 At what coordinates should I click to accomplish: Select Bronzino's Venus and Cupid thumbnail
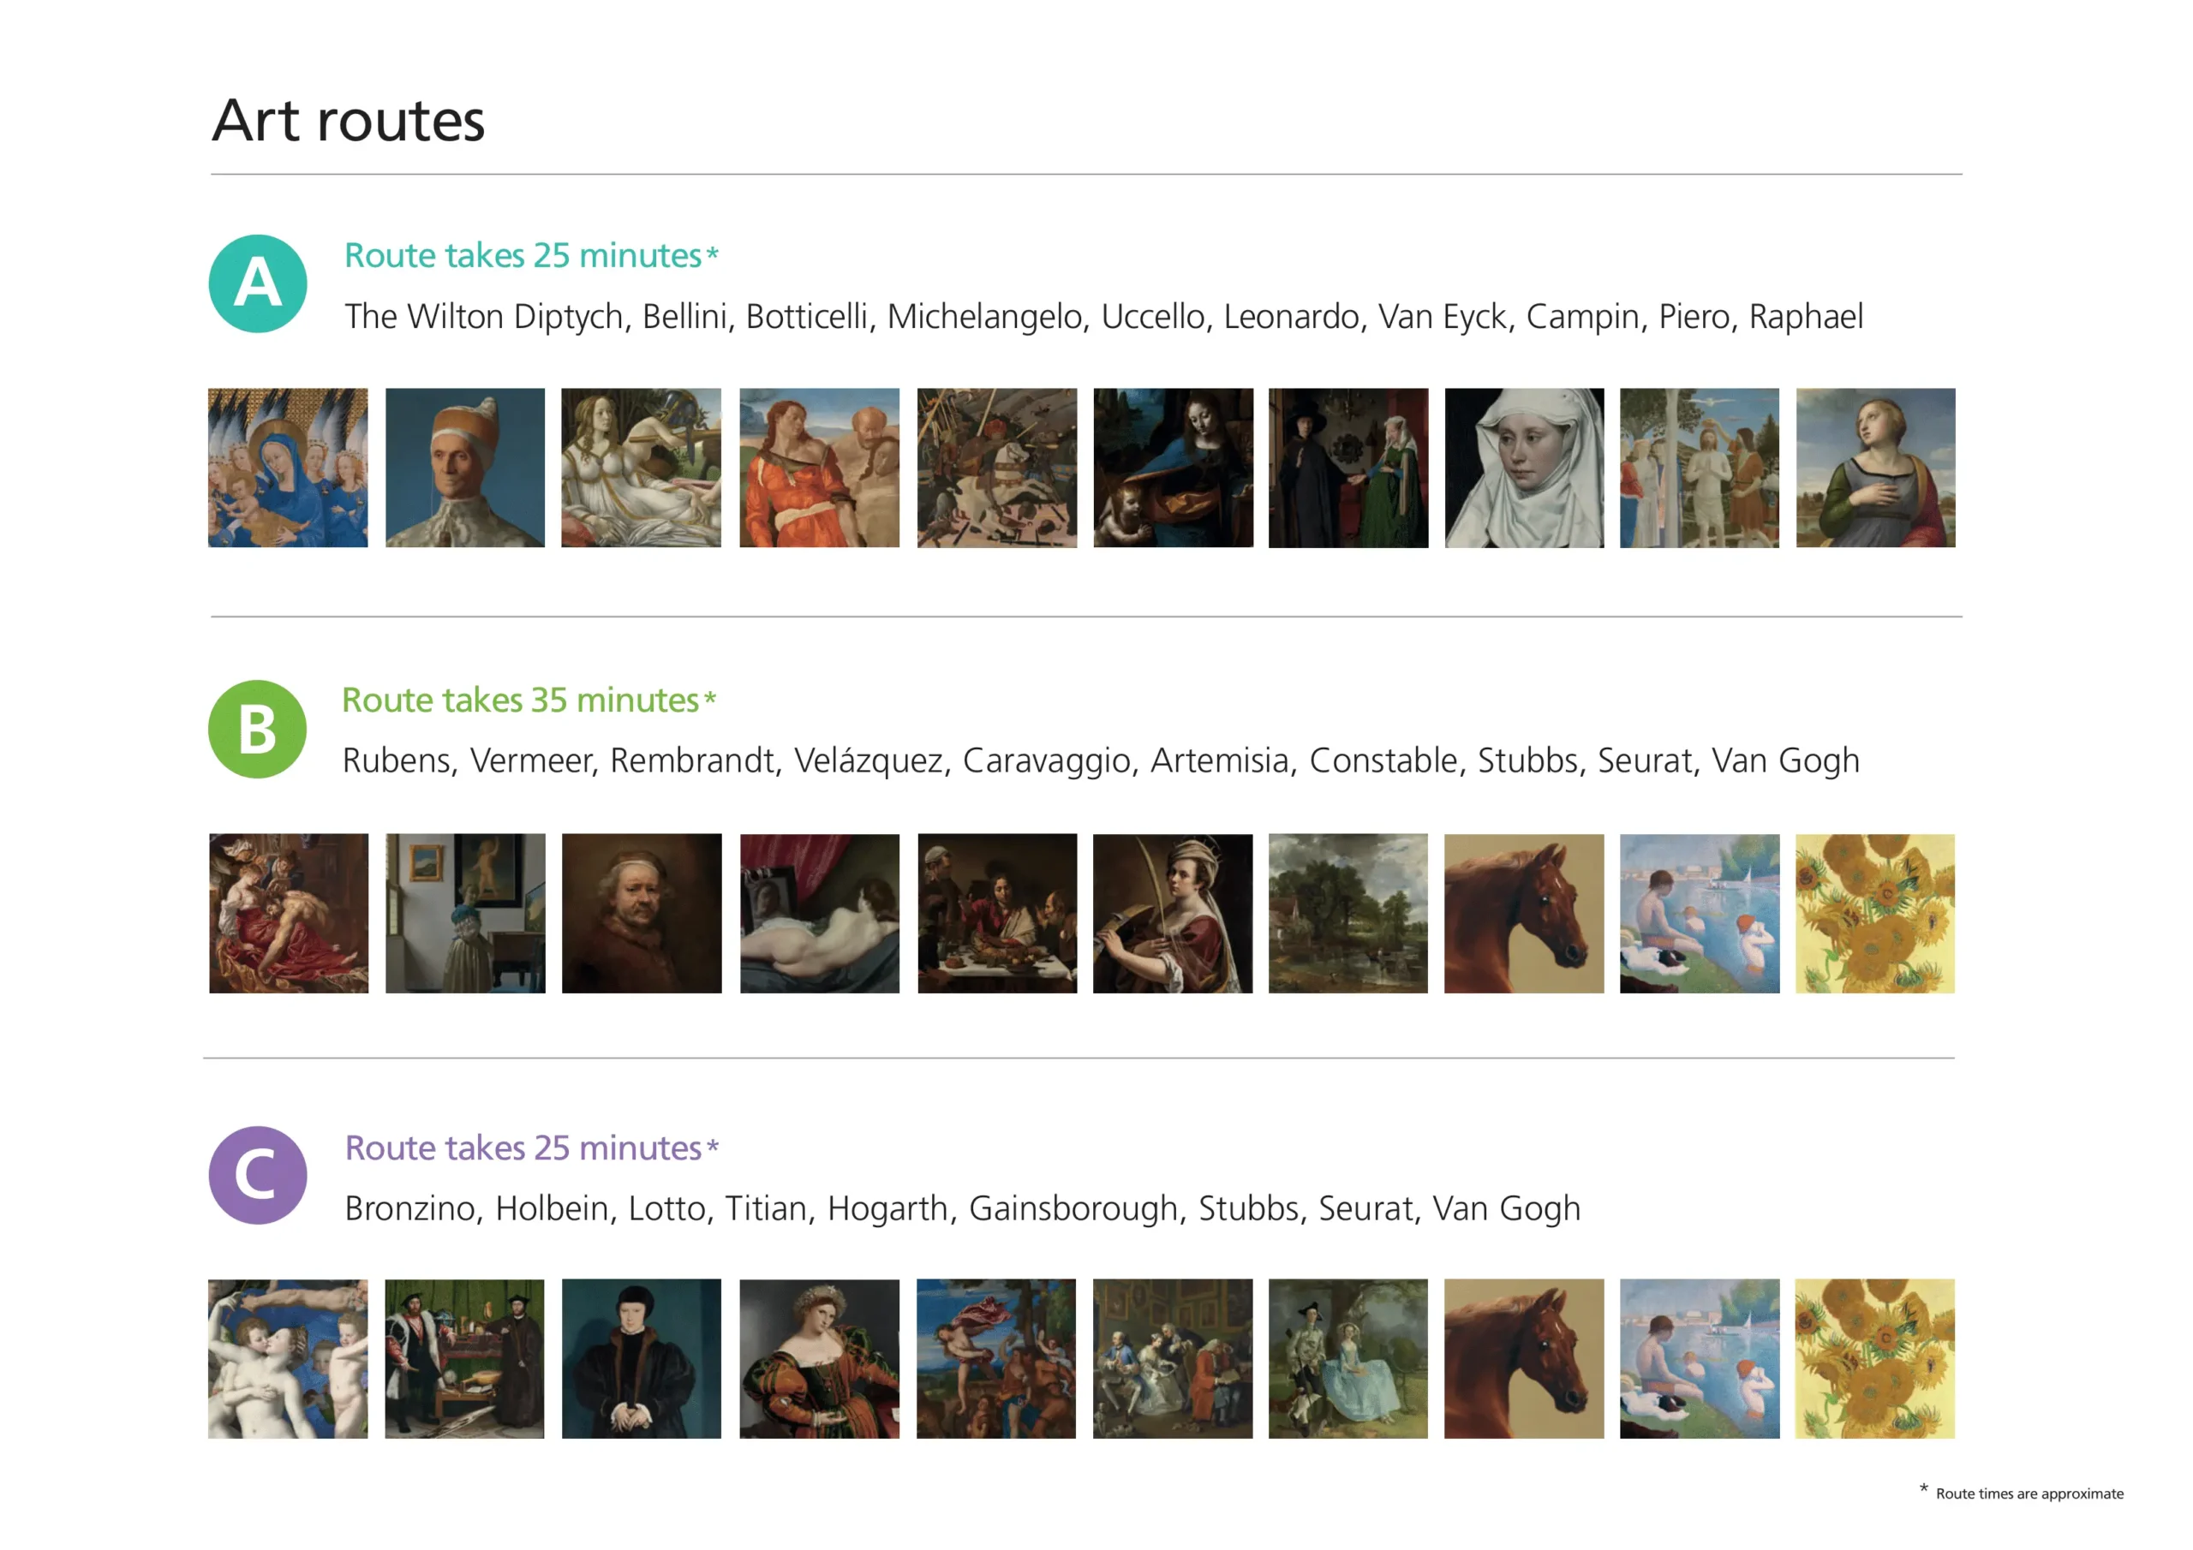pyautogui.click(x=288, y=1358)
